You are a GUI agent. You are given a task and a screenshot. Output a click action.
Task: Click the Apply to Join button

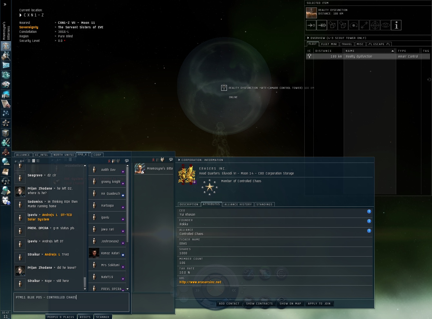319,304
